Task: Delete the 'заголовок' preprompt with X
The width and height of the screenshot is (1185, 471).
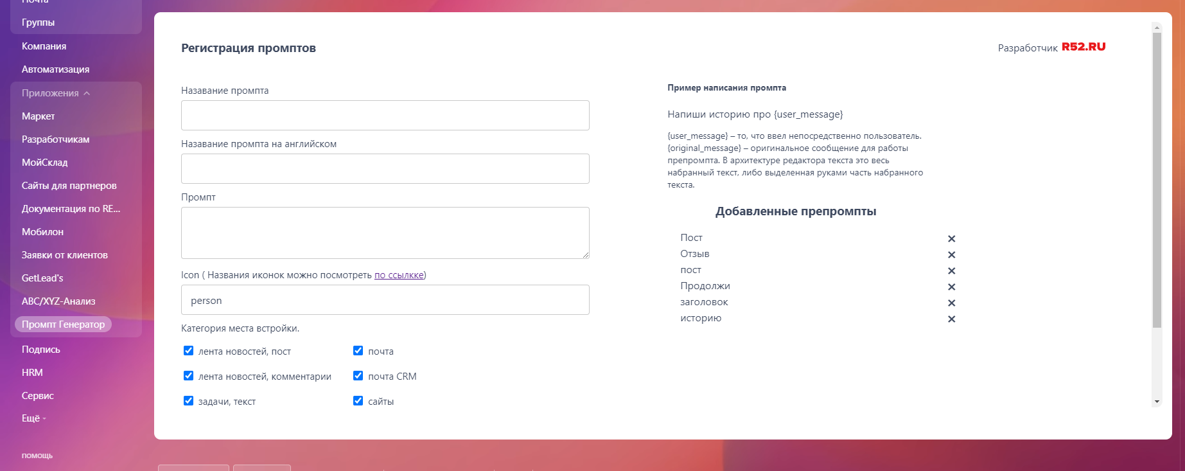Action: click(951, 303)
